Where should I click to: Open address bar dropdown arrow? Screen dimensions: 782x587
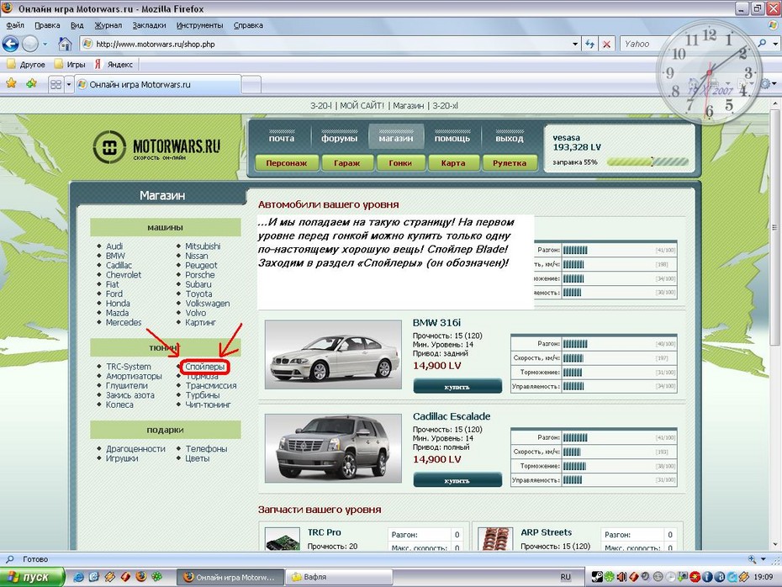click(x=575, y=44)
